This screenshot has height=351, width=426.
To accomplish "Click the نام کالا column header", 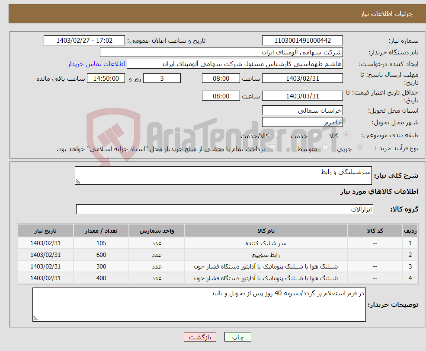I will point(266,231).
